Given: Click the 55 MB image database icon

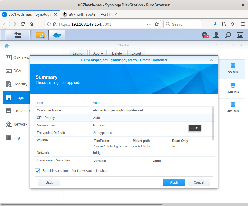Looking at the screenshot, I should click(x=233, y=65).
